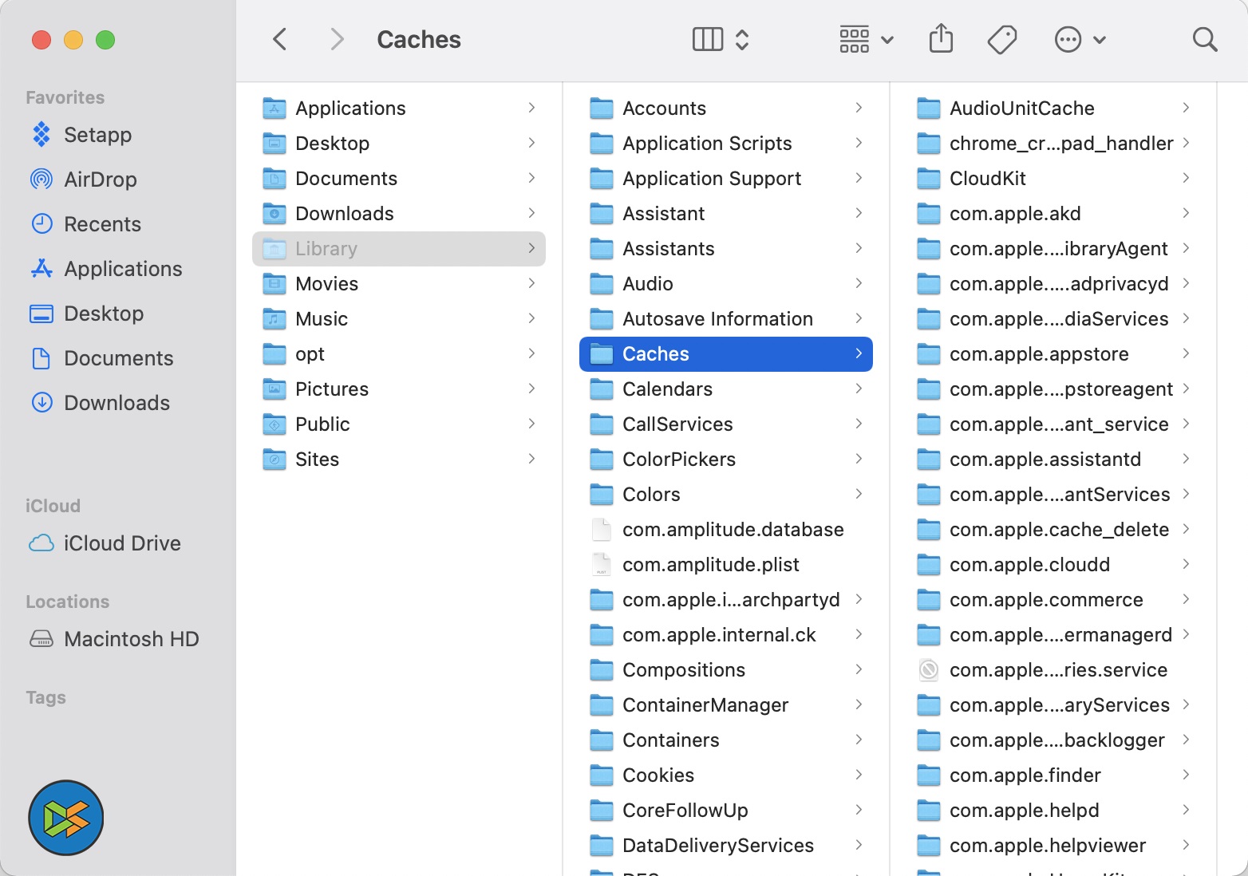Viewport: 1248px width, 876px height.
Task: Open the Action ellipsis menu
Action: tap(1080, 39)
